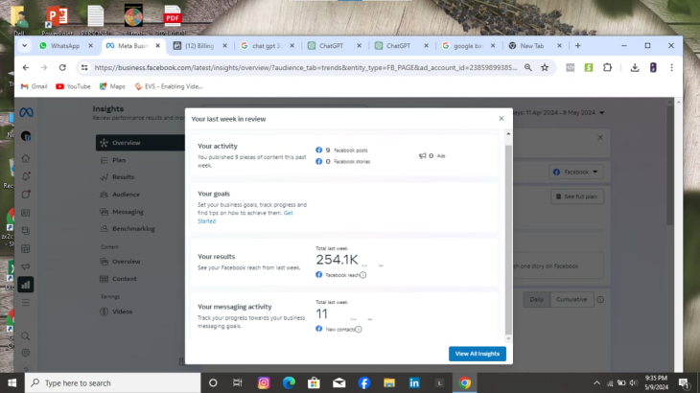700x393 pixels.
Task: Select Overview in Insights menu
Action: click(140, 143)
